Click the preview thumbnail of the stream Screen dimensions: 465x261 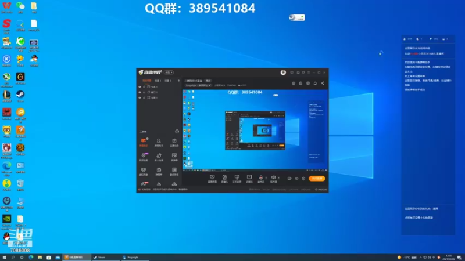255,130
